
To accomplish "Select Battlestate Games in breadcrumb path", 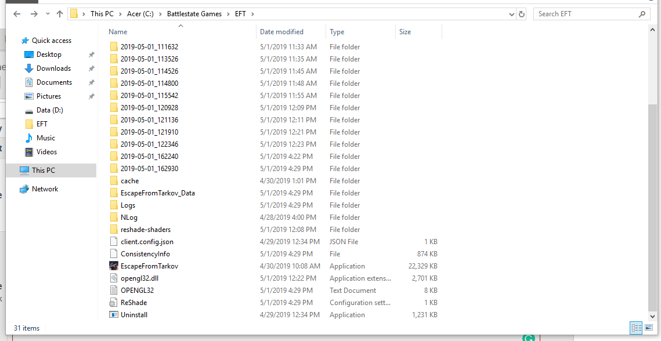I will point(194,14).
